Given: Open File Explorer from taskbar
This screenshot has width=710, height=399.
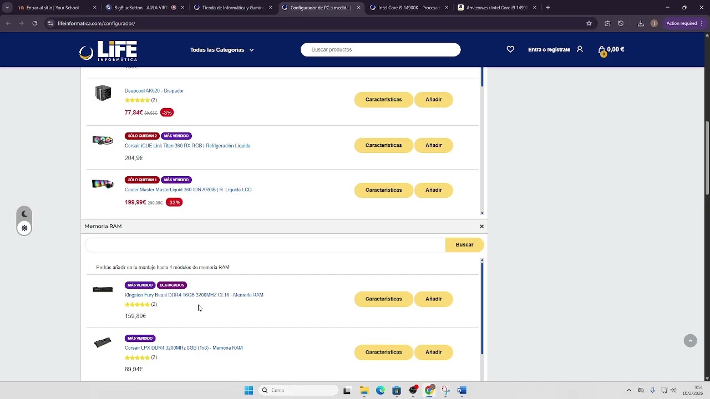Looking at the screenshot, I should tap(364, 390).
